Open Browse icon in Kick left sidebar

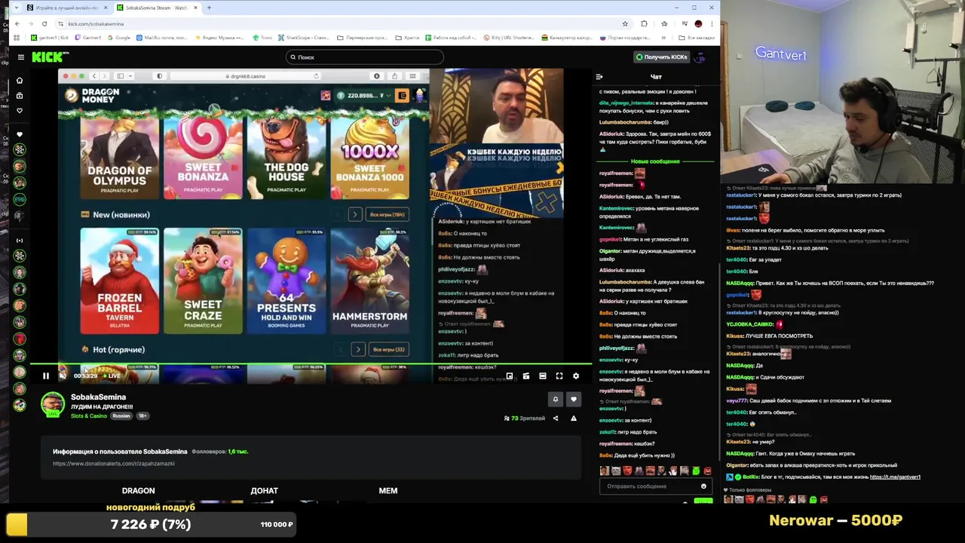(x=20, y=95)
